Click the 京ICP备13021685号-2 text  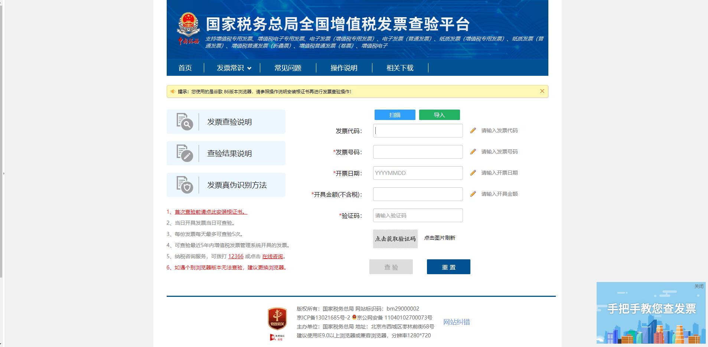pos(323,318)
